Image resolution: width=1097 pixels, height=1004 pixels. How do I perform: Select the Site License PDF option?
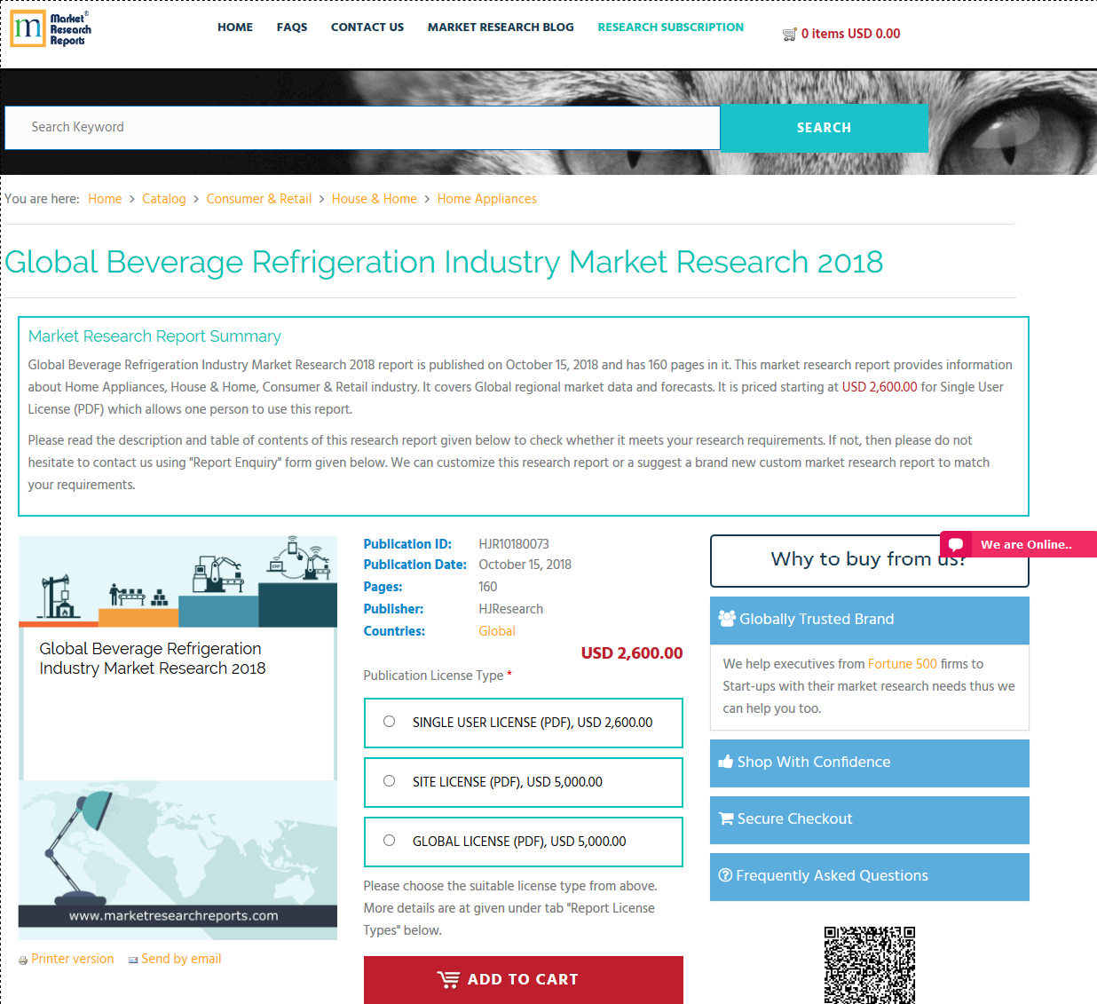[x=389, y=780]
